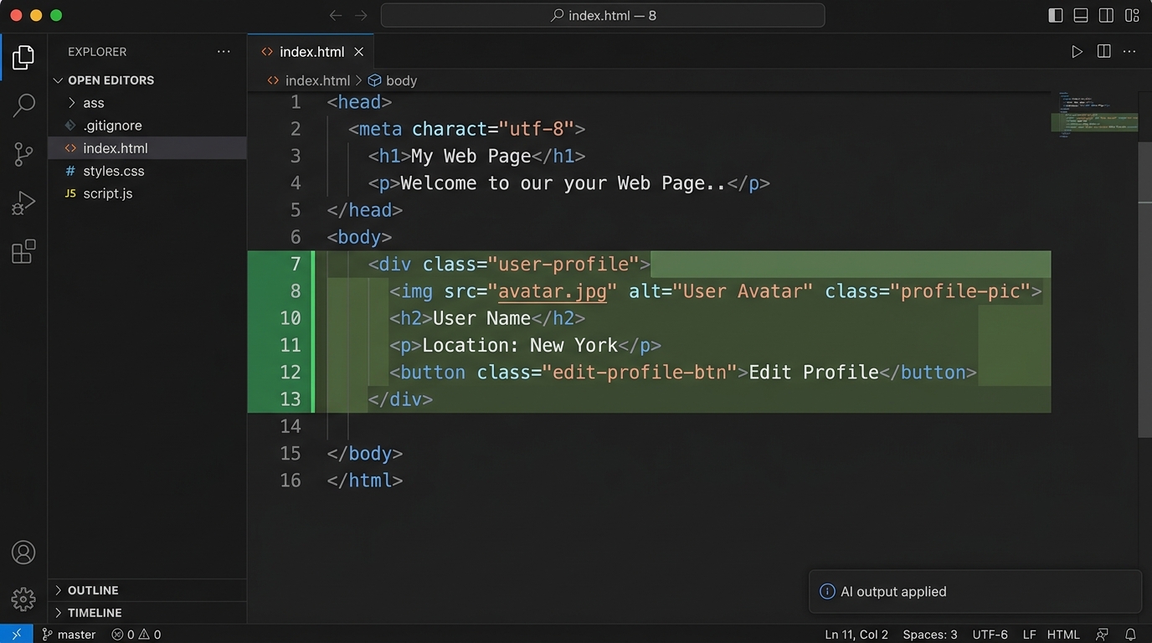Expand the TIMELINE section

[94, 613]
